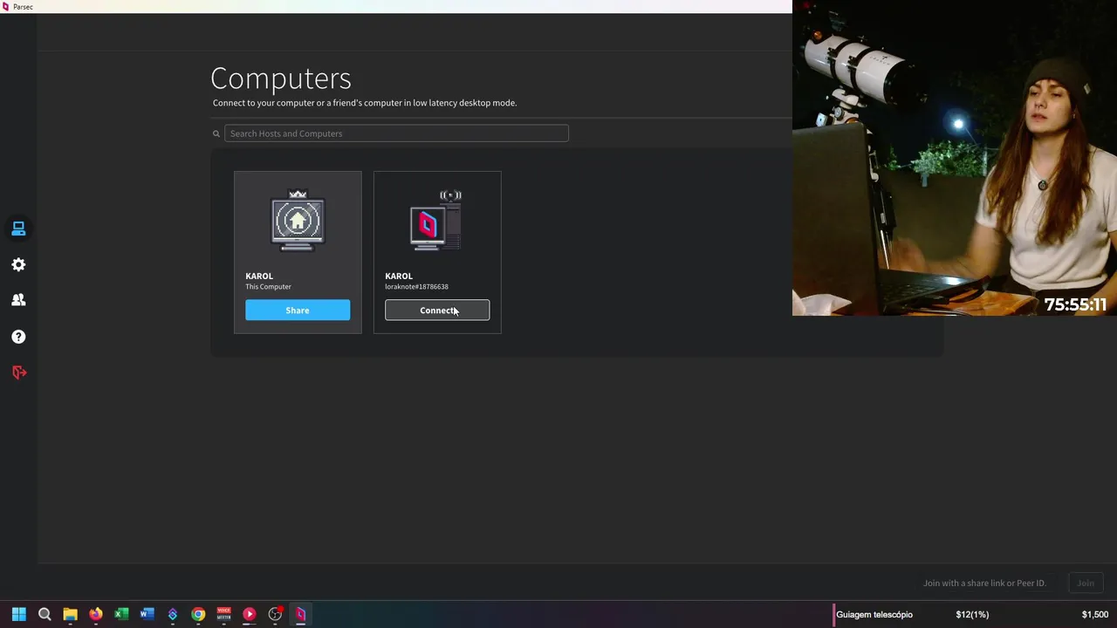Open Windows taskbar search
Viewport: 1117px width, 628px height.
point(45,614)
